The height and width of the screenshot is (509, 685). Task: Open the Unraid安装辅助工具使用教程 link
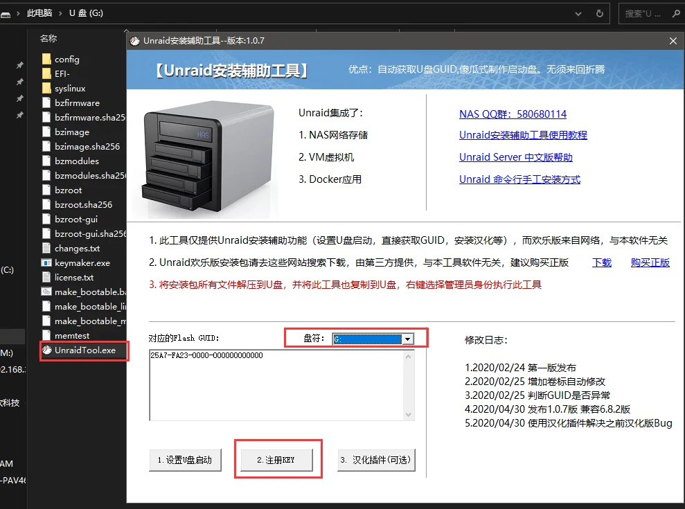[x=523, y=135]
